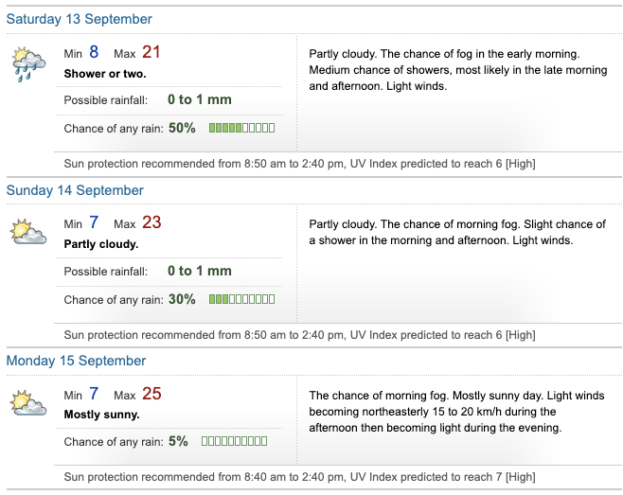623x495 pixels.
Task: Click Saturday's sun protection recommendation line
Action: click(x=299, y=164)
